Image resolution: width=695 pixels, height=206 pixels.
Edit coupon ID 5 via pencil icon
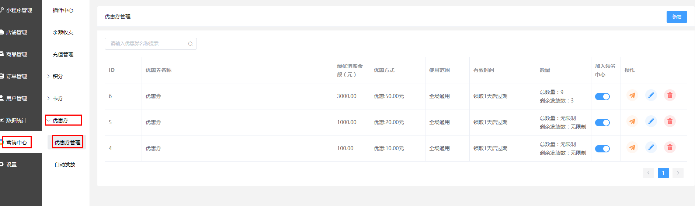(x=651, y=122)
